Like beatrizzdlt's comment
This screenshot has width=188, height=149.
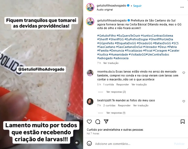[x=184, y=101]
